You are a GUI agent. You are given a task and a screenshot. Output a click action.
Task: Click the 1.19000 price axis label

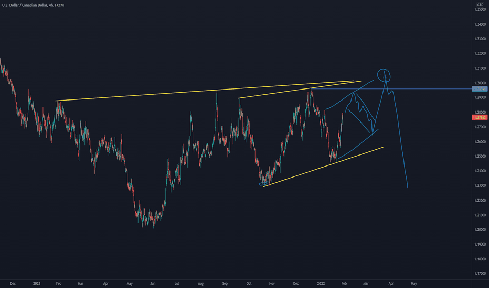pyautogui.click(x=480, y=245)
